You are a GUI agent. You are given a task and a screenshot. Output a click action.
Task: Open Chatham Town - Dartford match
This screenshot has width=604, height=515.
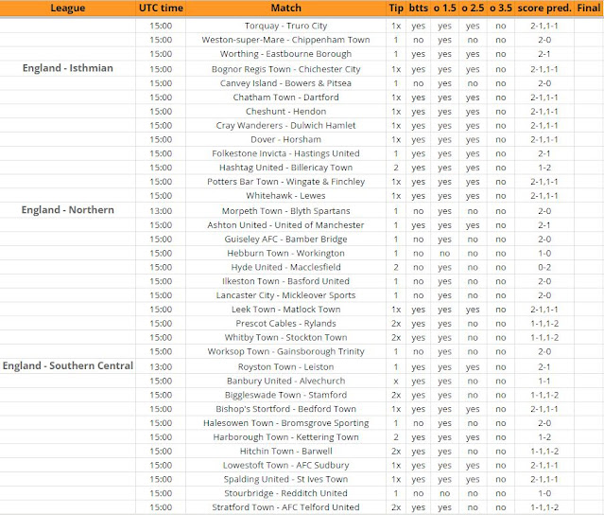[285, 98]
